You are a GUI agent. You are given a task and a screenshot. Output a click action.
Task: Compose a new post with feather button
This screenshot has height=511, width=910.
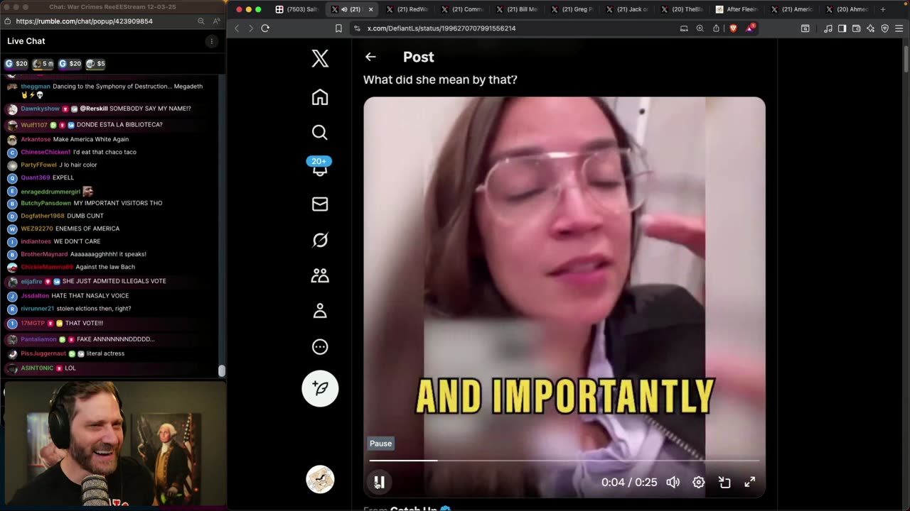click(320, 388)
